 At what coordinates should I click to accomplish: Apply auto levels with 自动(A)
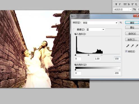132,34
